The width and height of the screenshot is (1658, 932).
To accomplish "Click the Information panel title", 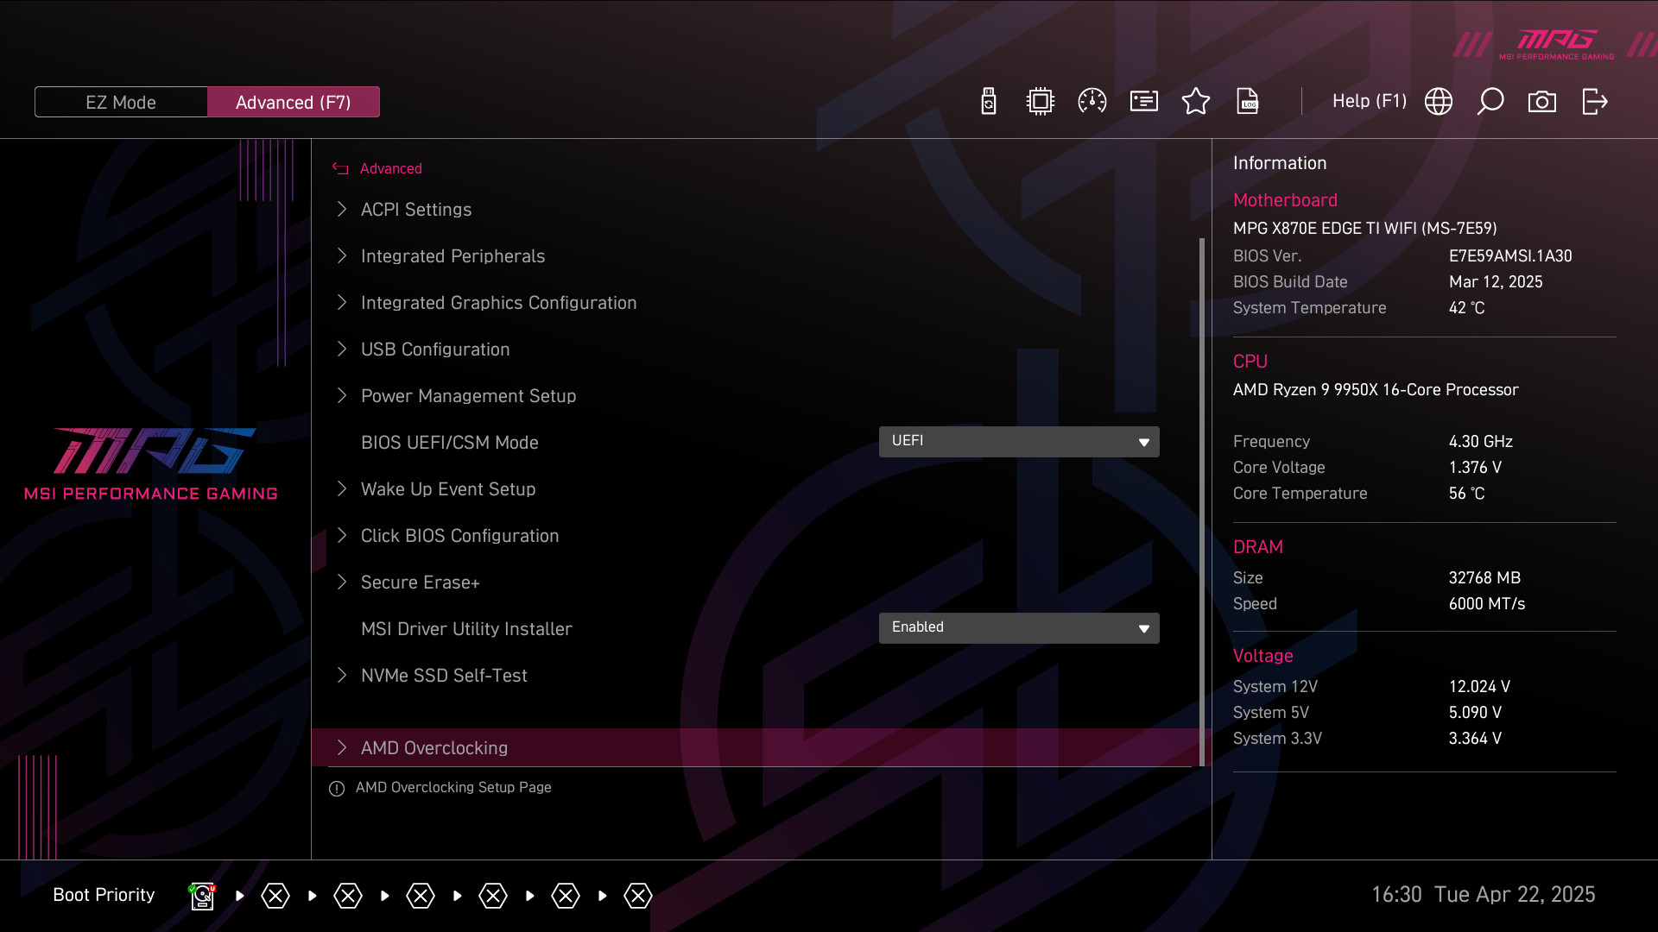I will point(1279,163).
